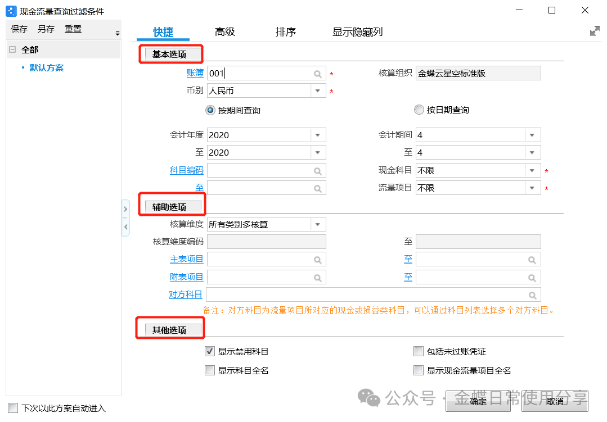Enable the 包括未过账凭证 checkbox
The width and height of the screenshot is (607, 422).
pos(418,352)
